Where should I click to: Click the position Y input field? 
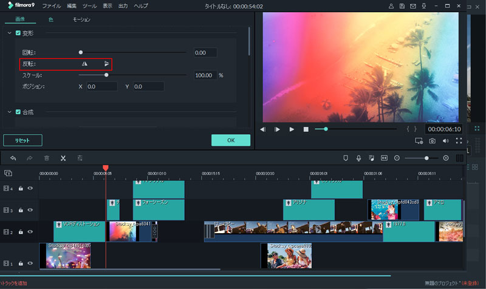pyautogui.click(x=148, y=86)
